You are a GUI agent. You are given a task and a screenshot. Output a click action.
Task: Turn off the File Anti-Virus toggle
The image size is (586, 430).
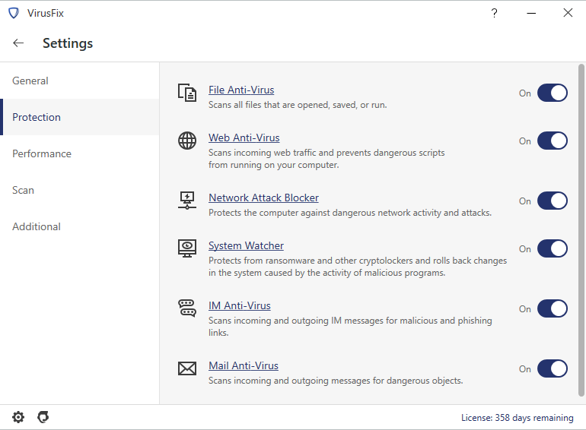553,93
